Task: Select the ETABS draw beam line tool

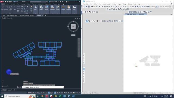Action: coord(92,21)
